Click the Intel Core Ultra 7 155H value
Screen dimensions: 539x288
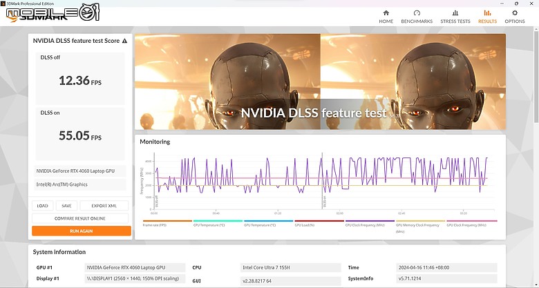click(290, 267)
